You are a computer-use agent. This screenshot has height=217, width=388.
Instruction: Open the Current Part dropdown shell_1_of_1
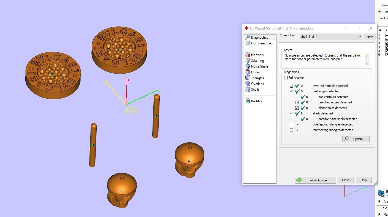[331, 37]
